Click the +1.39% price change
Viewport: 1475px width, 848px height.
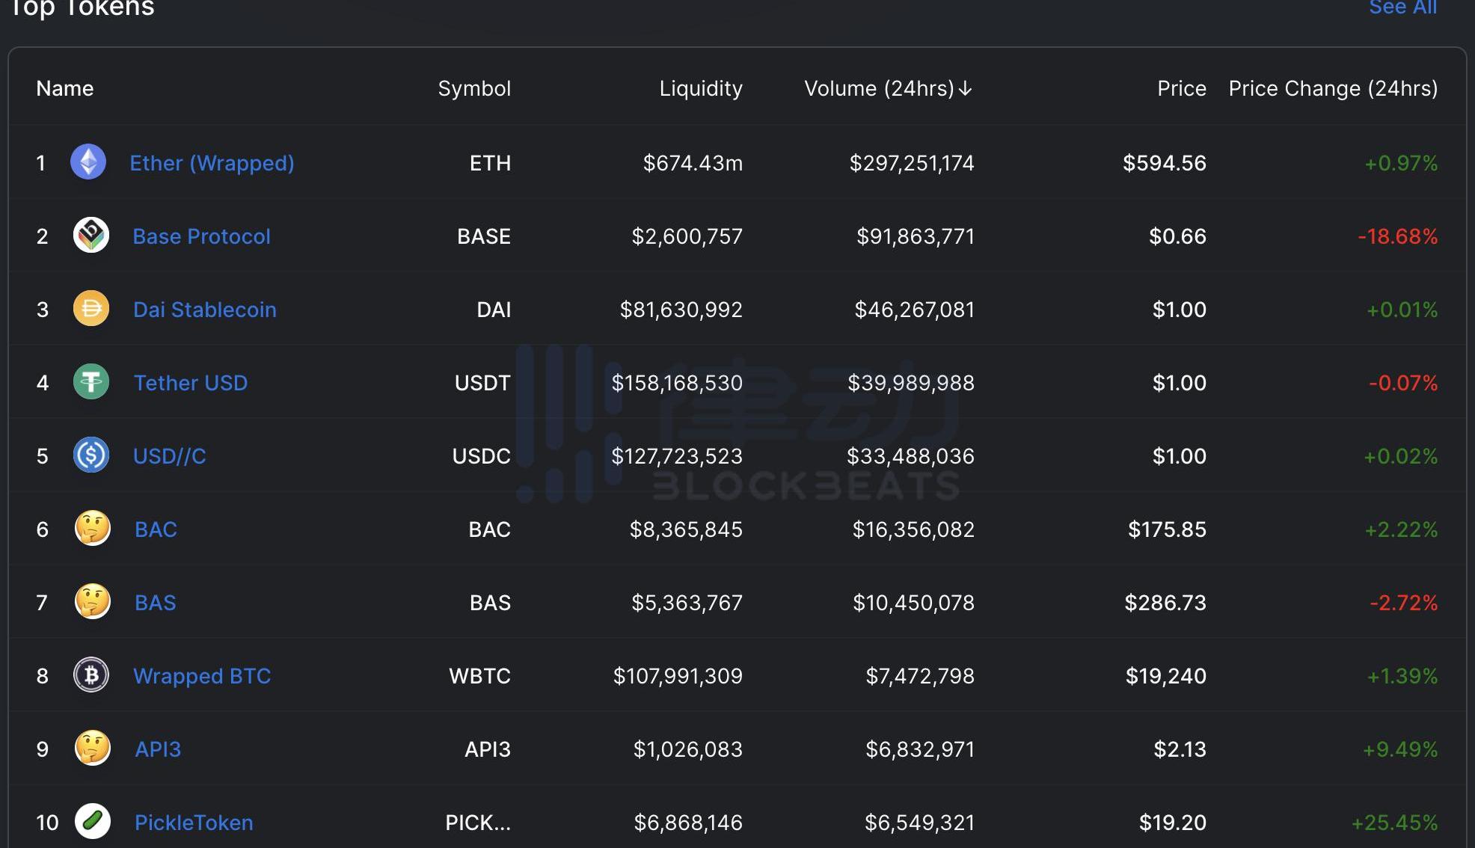click(x=1402, y=676)
